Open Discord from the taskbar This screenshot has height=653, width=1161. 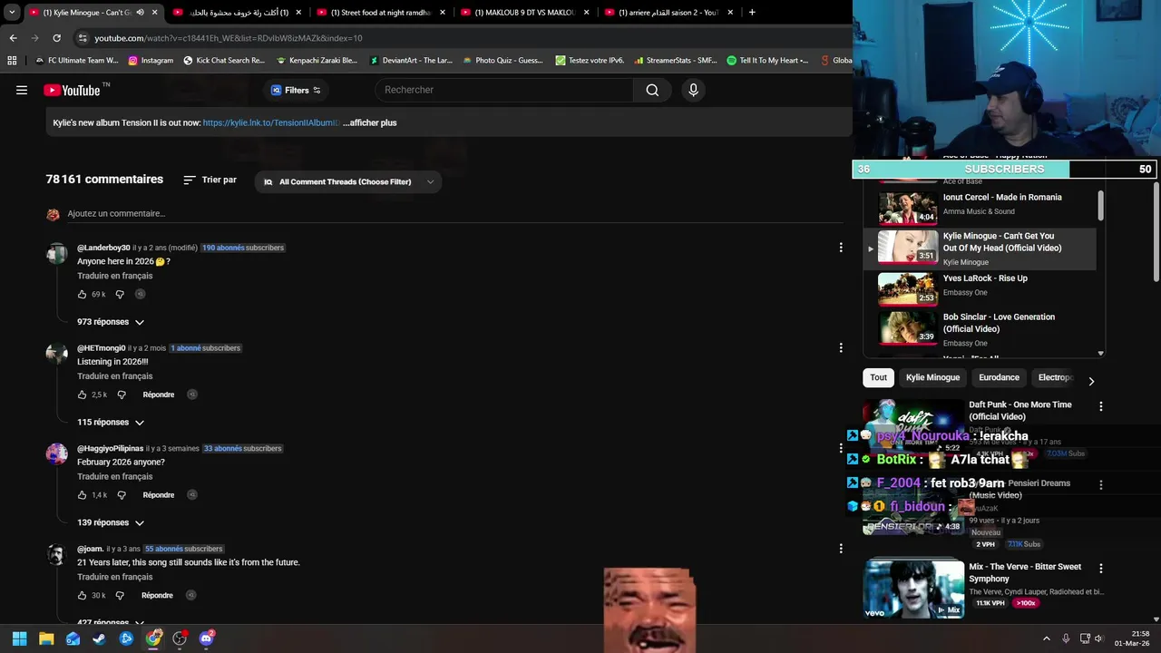pyautogui.click(x=206, y=638)
